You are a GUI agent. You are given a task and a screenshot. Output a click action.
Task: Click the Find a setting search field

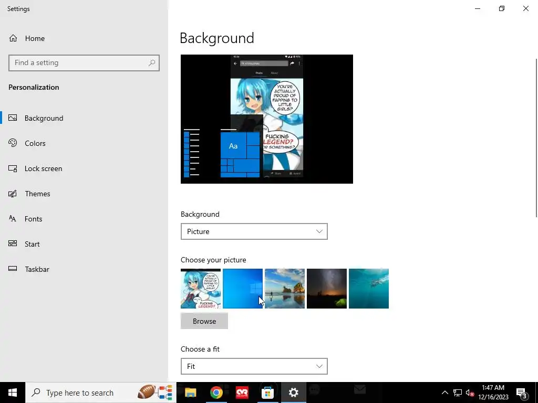pos(84,63)
